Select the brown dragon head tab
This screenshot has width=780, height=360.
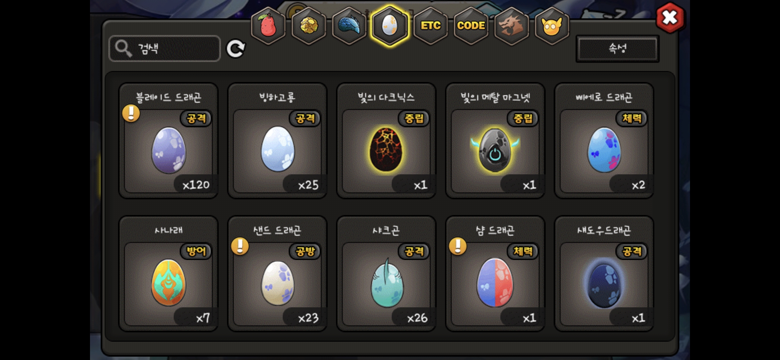pos(511,26)
